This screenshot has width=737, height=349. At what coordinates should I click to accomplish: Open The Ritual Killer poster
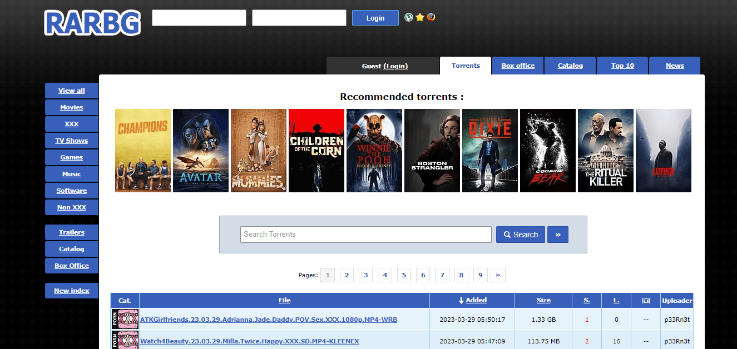coord(606,151)
